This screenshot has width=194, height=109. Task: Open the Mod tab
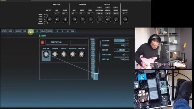tap(25, 31)
